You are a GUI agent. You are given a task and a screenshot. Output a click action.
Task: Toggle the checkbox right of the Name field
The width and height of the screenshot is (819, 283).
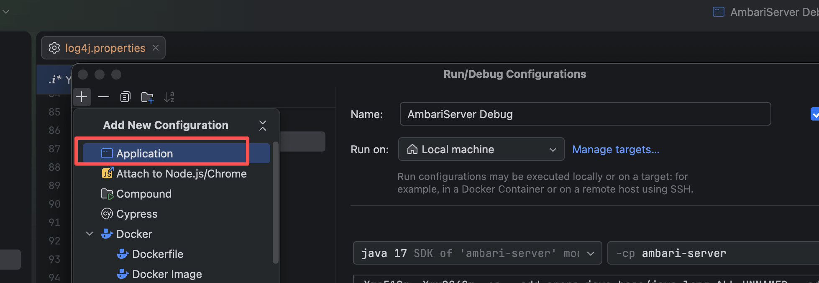(x=814, y=114)
